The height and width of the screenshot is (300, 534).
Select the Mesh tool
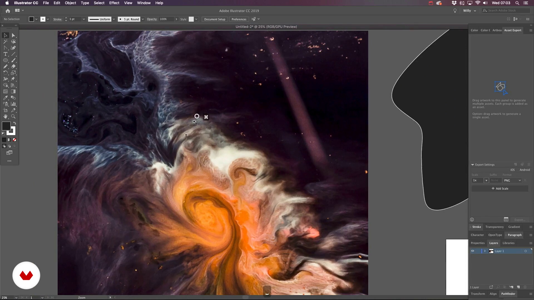tap(5, 91)
